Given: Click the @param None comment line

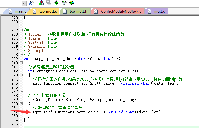Looking at the screenshot, I should [40, 38].
